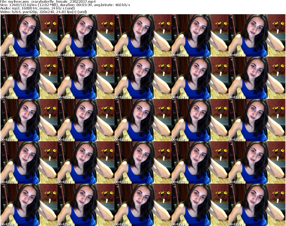Click the last frame stamped 00:03:21
The width and height of the screenshot is (286, 226).
(x=257, y=205)
